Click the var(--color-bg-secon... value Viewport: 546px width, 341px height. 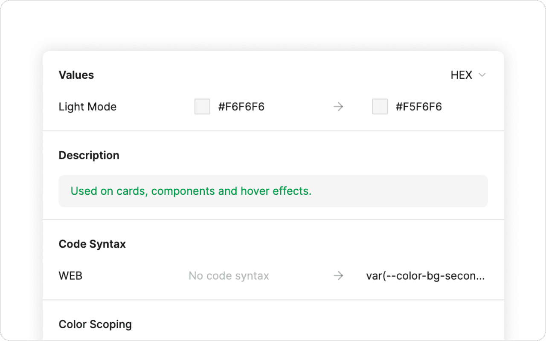pyautogui.click(x=426, y=276)
